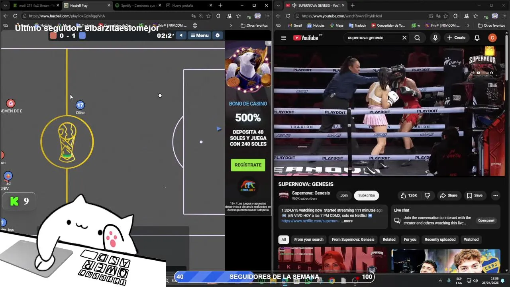
Task: Reload the YouTube page
Action: [x=288, y=16]
